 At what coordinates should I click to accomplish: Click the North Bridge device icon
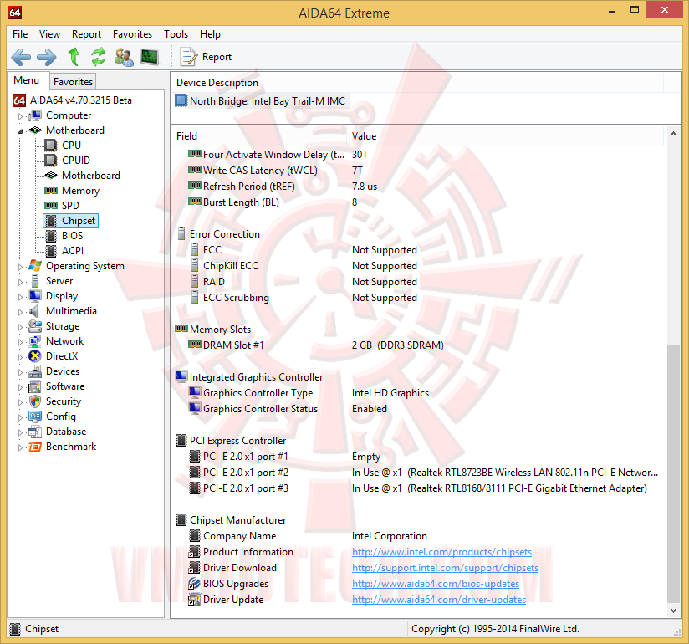[x=181, y=100]
